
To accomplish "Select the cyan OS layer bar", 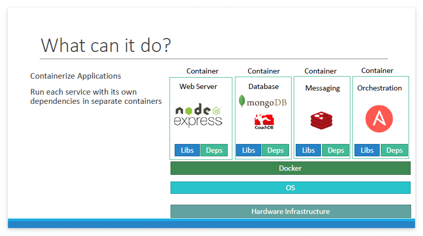I will click(290, 188).
